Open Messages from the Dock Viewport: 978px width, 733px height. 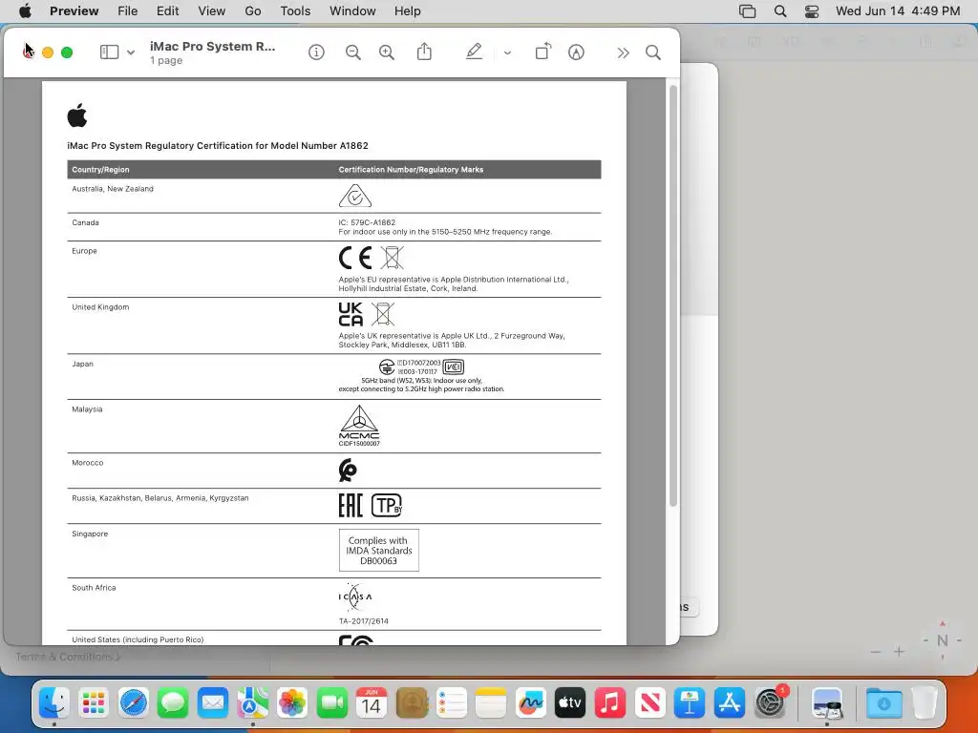point(173,703)
